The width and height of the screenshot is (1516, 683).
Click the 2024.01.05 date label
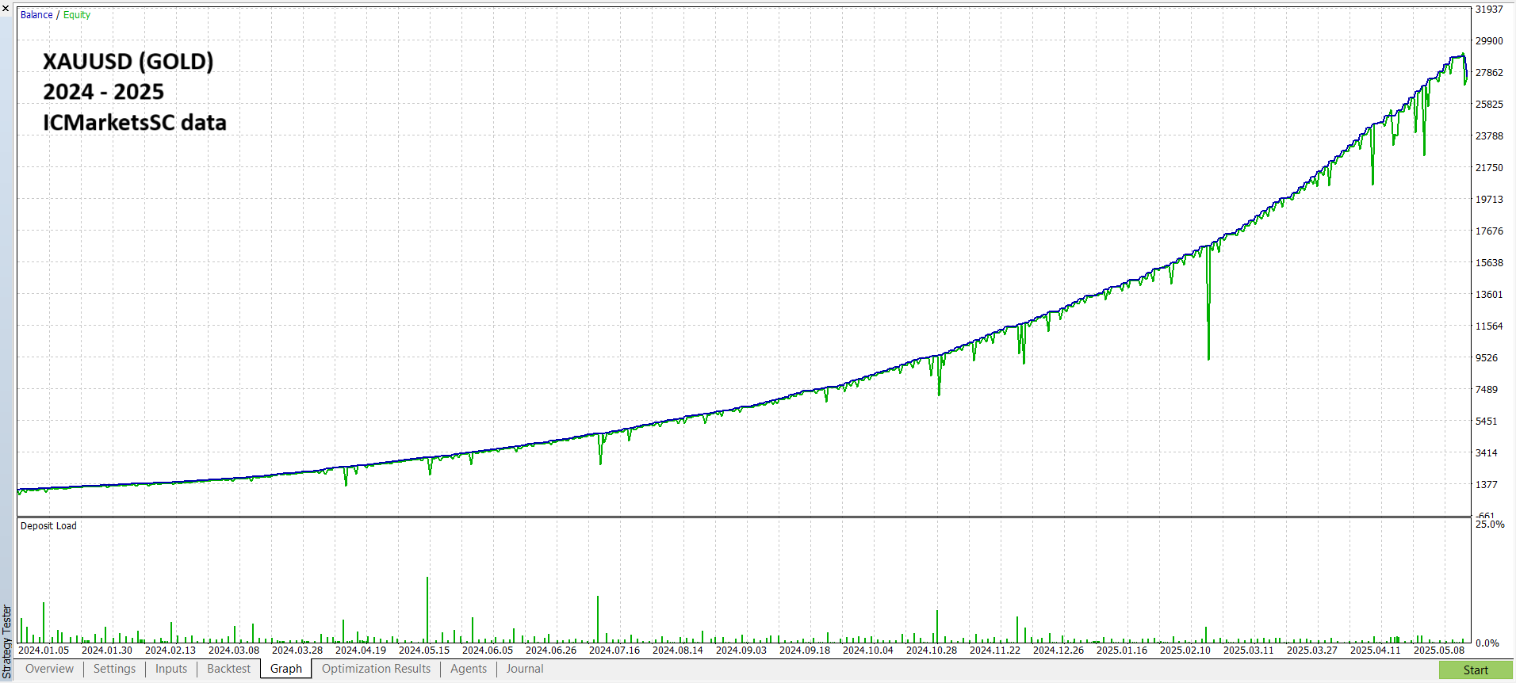coord(44,650)
